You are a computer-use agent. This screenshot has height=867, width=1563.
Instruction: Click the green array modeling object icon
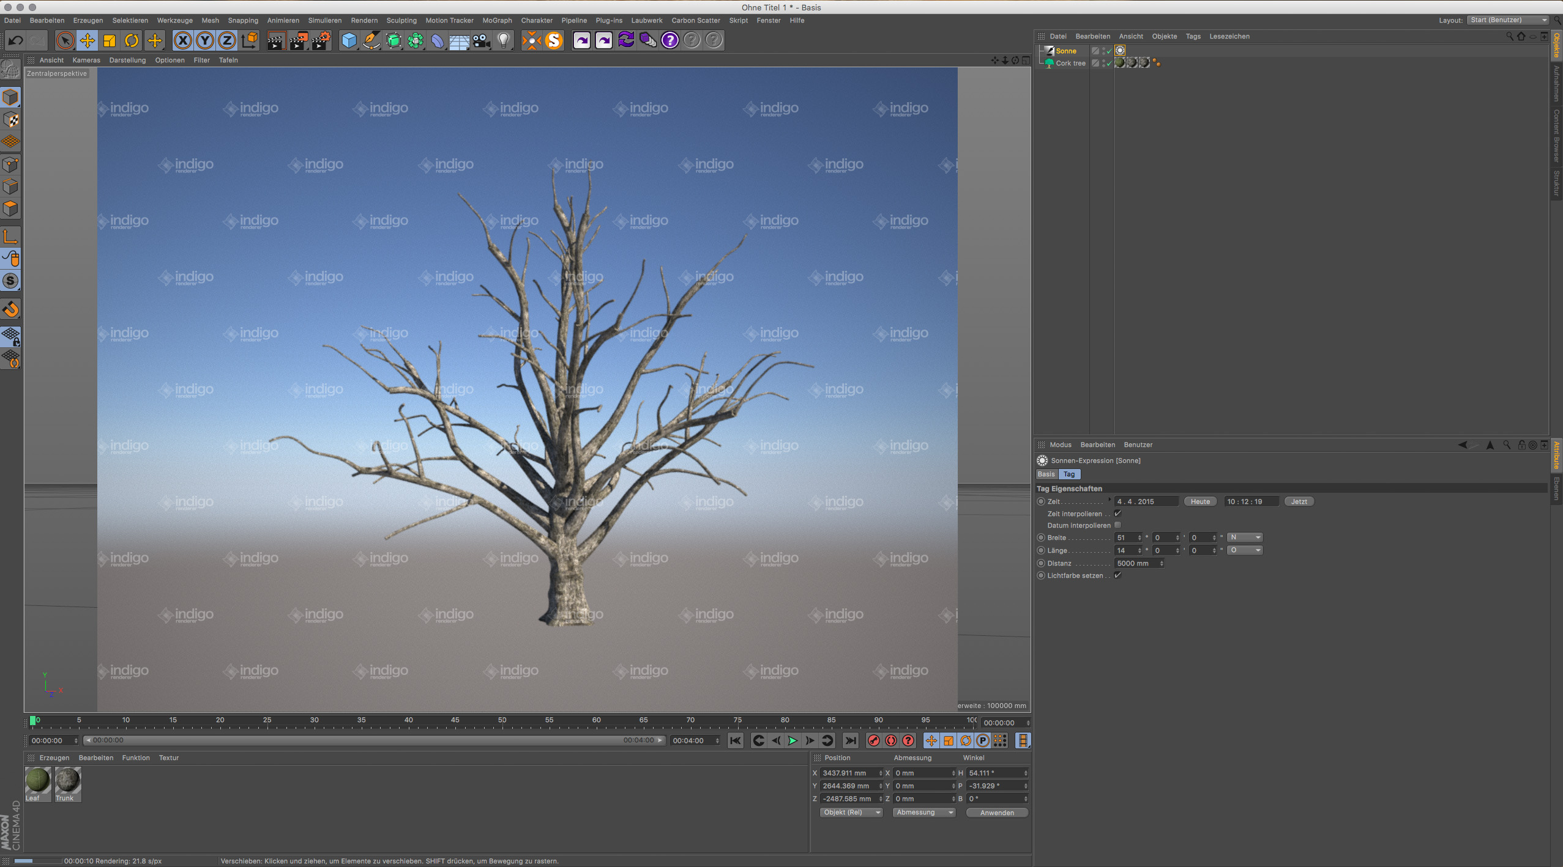click(416, 40)
